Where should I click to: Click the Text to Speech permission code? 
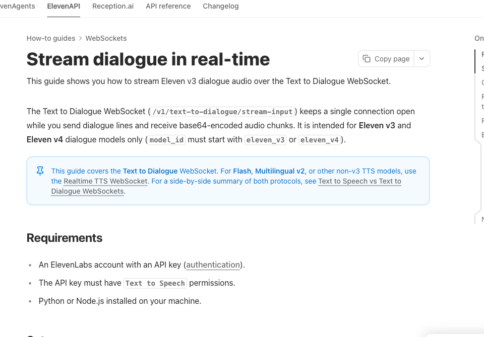[x=155, y=283]
